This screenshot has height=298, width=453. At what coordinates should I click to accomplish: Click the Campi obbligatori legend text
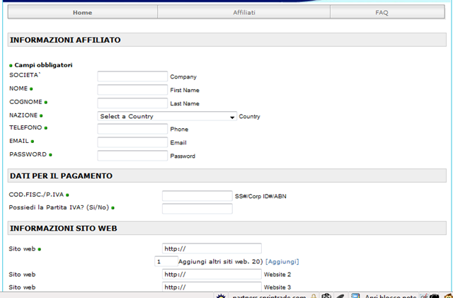(43, 65)
